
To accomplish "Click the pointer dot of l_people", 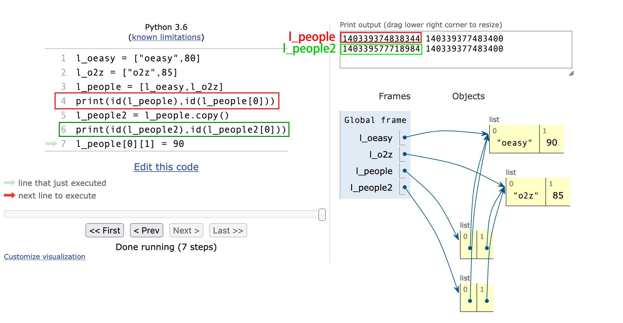I will point(405,171).
